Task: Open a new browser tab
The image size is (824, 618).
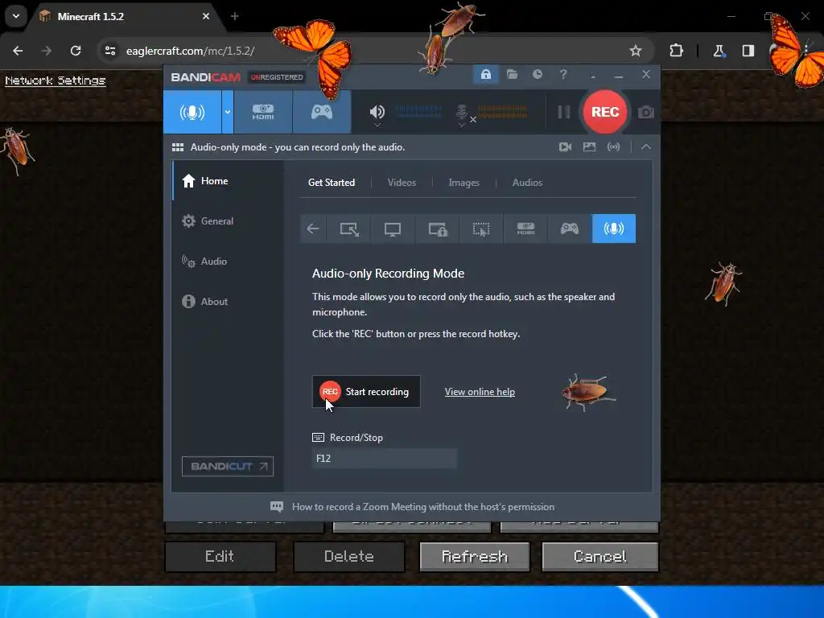Action: pyautogui.click(x=234, y=16)
